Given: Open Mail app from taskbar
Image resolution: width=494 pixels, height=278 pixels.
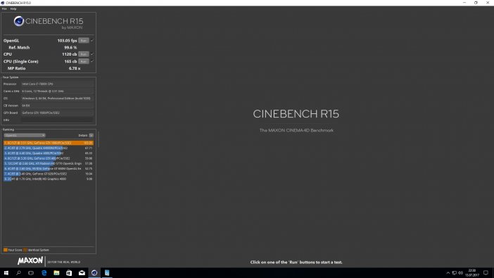Looking at the screenshot, I should [x=82, y=273].
